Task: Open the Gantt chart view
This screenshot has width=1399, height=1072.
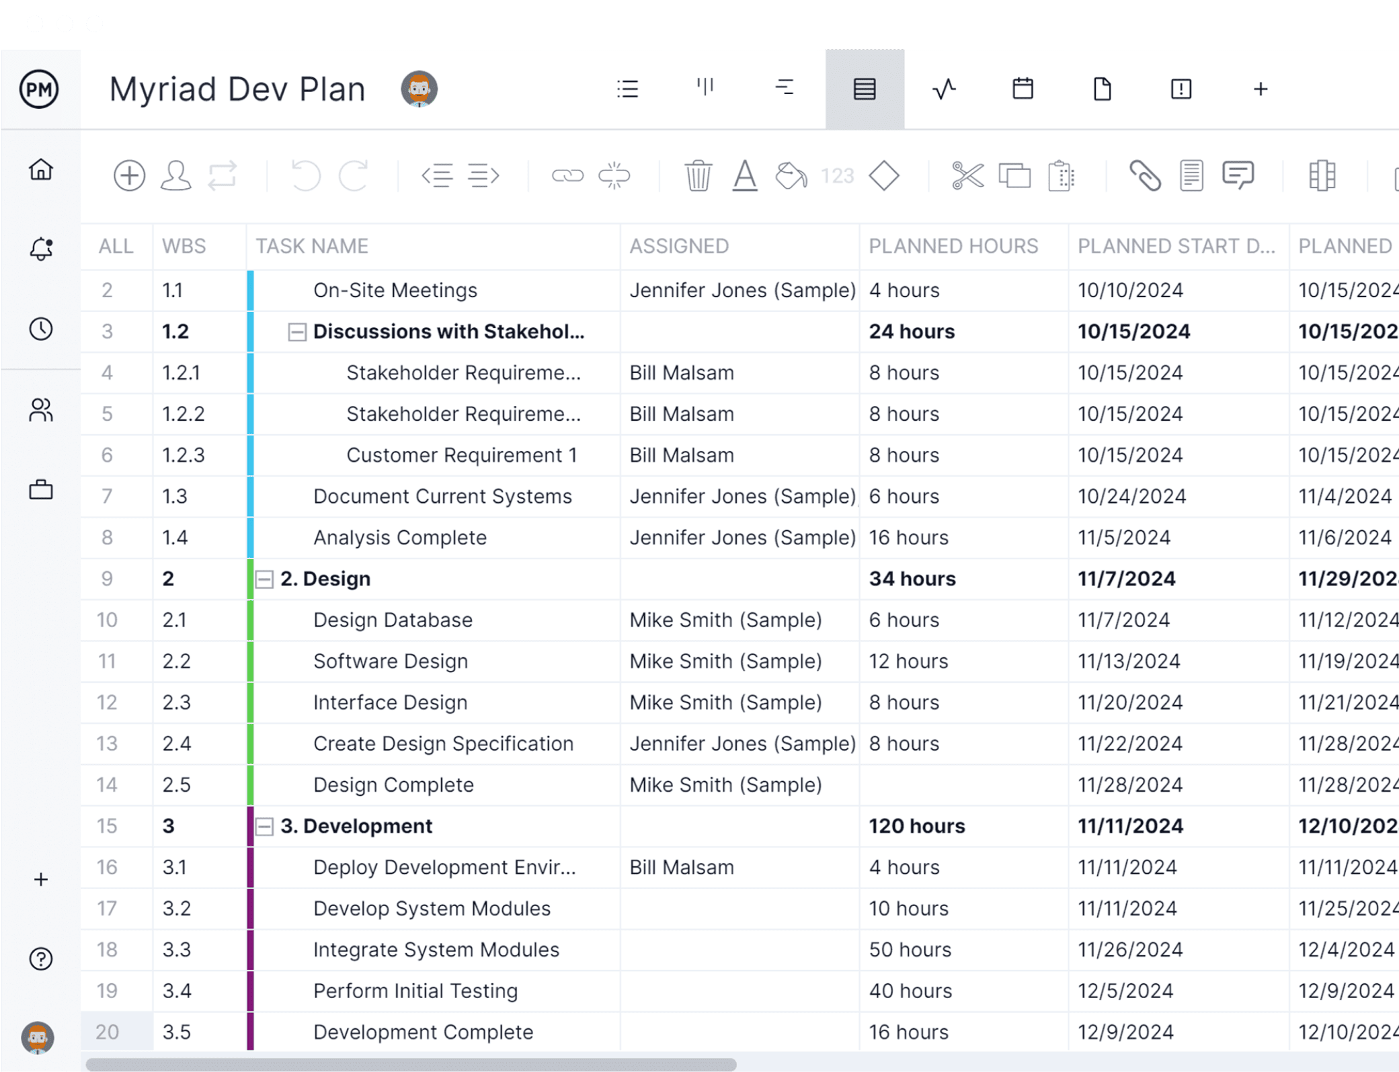Action: (784, 88)
